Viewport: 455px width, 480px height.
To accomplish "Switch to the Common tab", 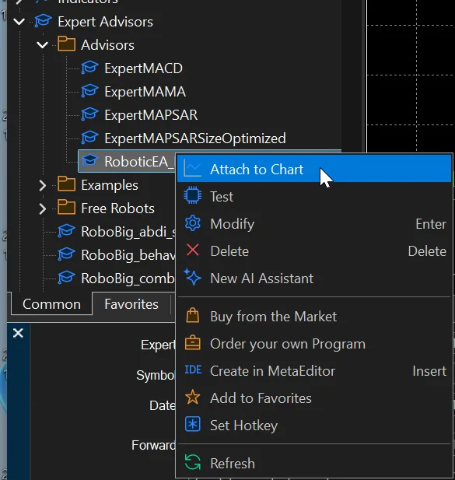I will 51,304.
